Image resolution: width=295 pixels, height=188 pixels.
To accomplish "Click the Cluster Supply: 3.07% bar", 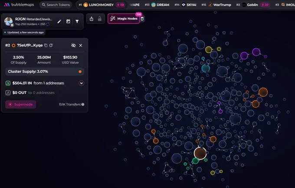I will click(45, 71).
